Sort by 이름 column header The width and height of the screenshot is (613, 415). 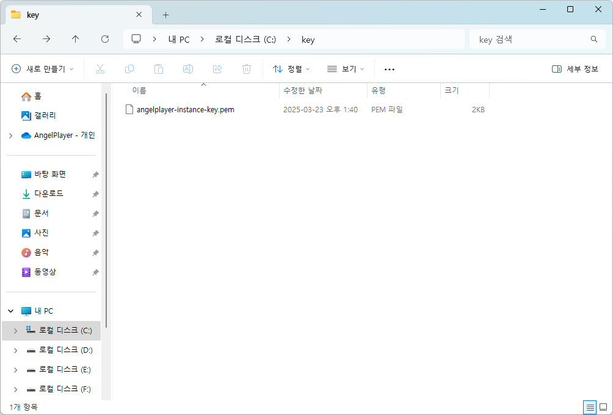click(195, 91)
